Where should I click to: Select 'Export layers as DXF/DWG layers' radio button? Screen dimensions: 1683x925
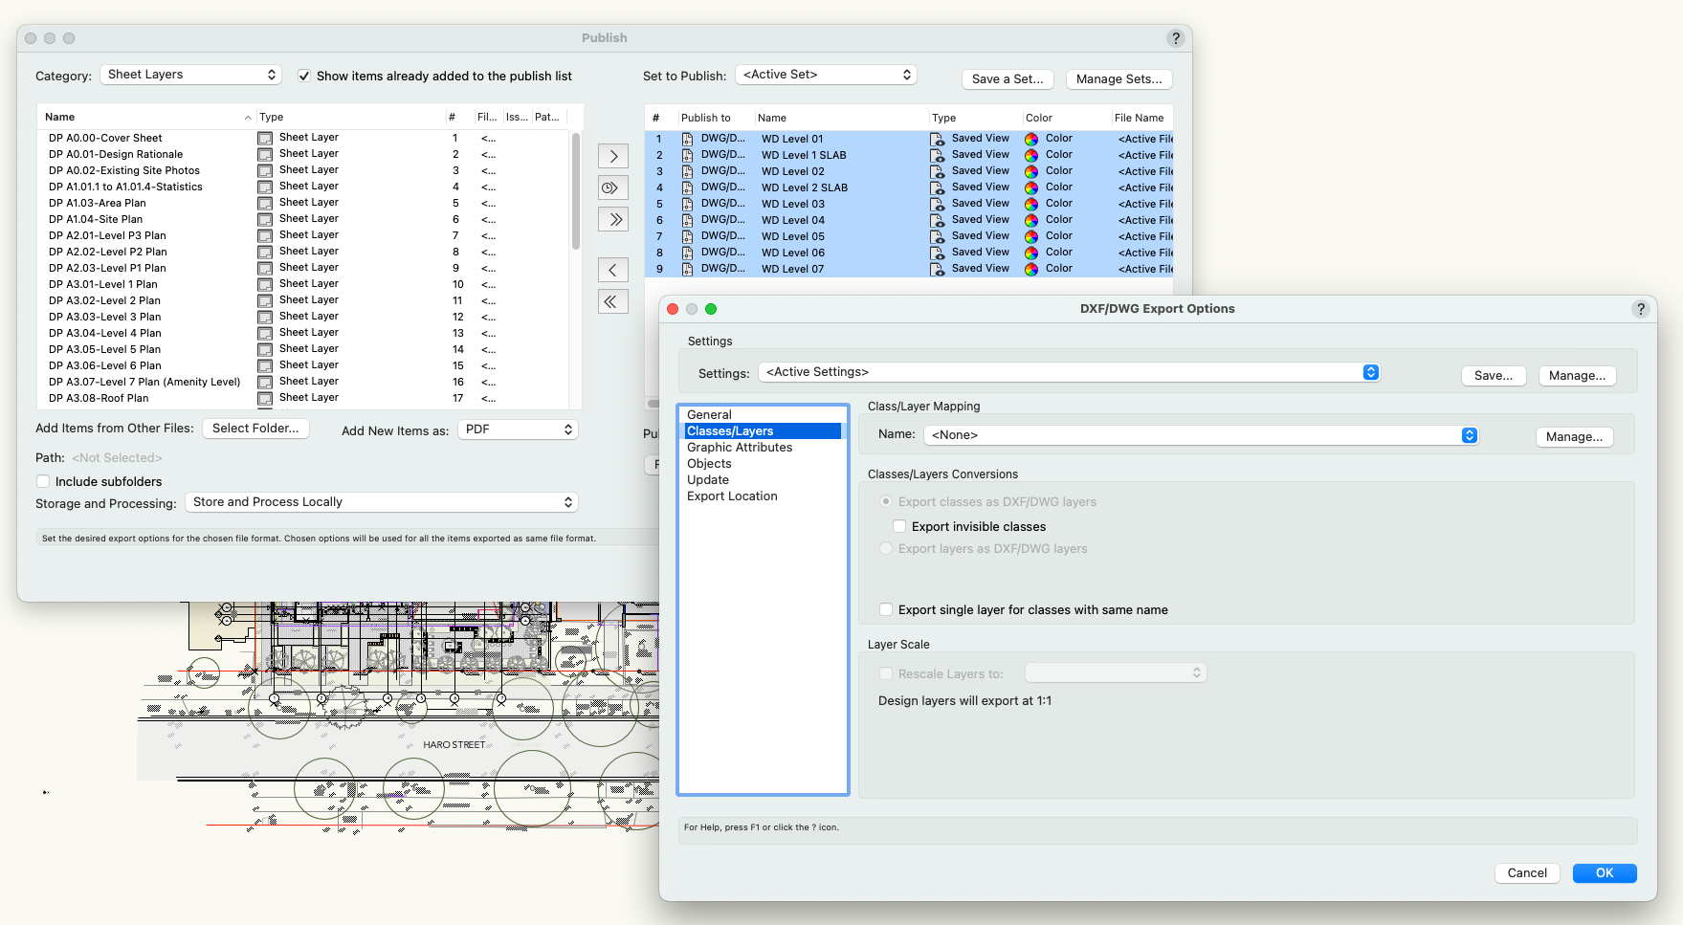tap(886, 548)
